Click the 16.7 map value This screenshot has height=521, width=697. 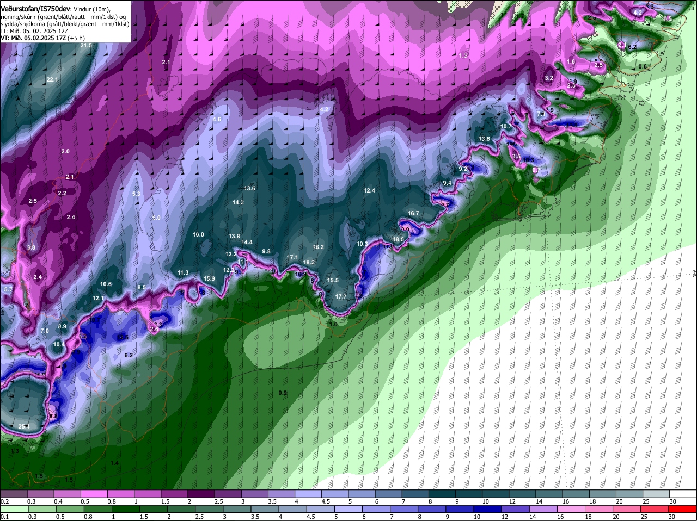413,213
